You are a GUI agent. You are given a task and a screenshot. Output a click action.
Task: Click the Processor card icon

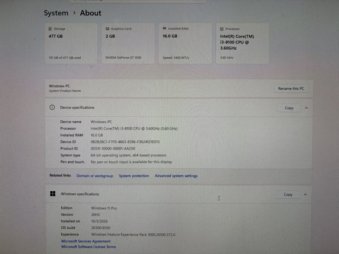(222, 29)
